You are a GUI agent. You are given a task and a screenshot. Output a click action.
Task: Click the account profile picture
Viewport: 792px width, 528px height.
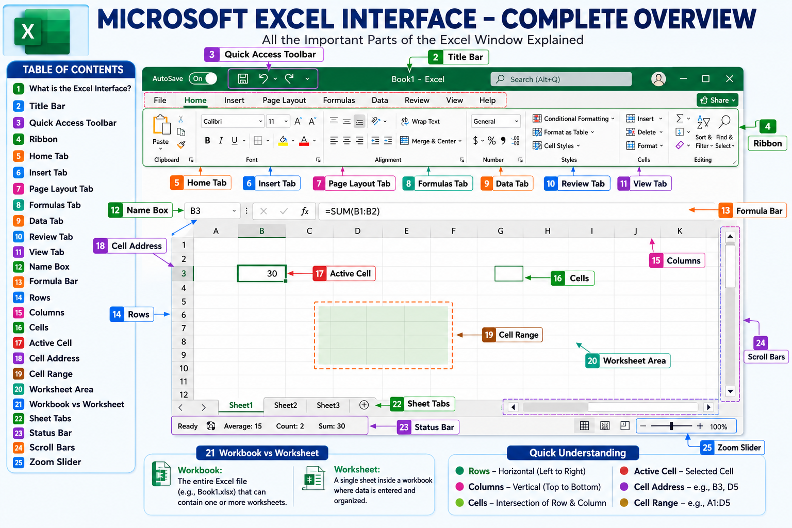[658, 79]
